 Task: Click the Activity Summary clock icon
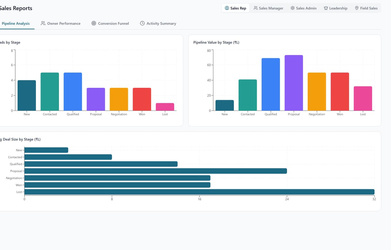coord(142,23)
